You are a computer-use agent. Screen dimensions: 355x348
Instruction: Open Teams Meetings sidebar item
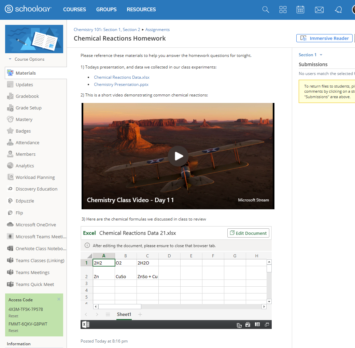(32, 272)
